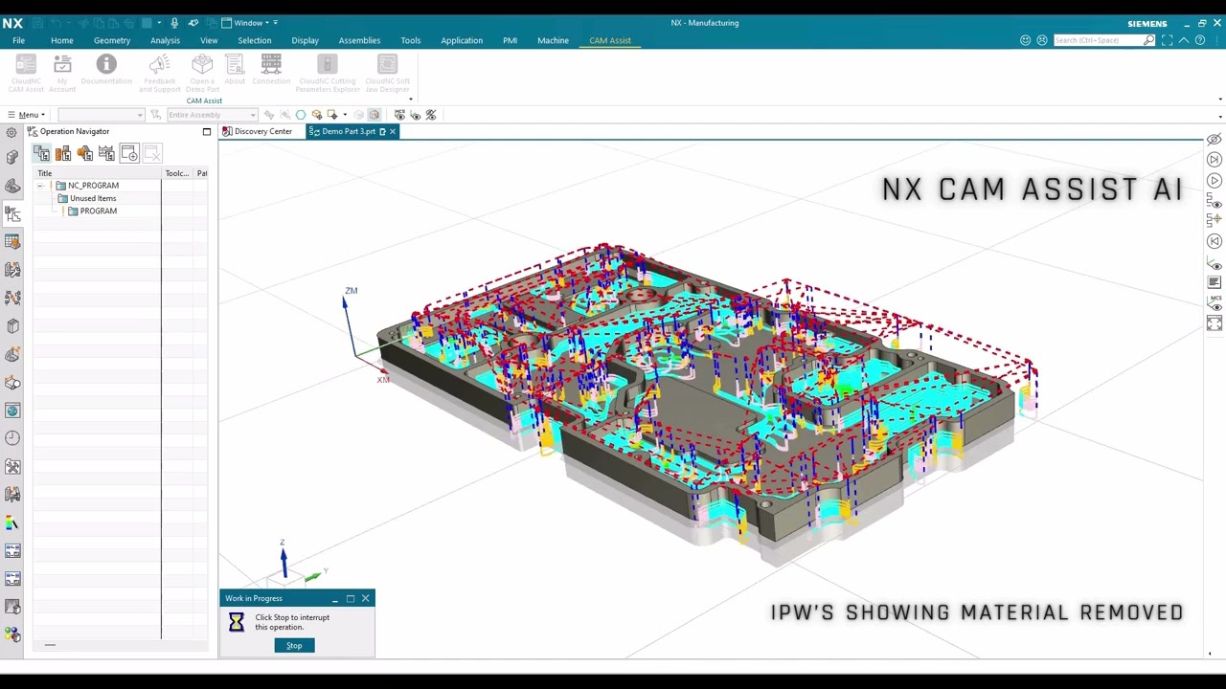Open the quick access toolbar customize arrow
The height and width of the screenshot is (689, 1226).
coord(276,23)
